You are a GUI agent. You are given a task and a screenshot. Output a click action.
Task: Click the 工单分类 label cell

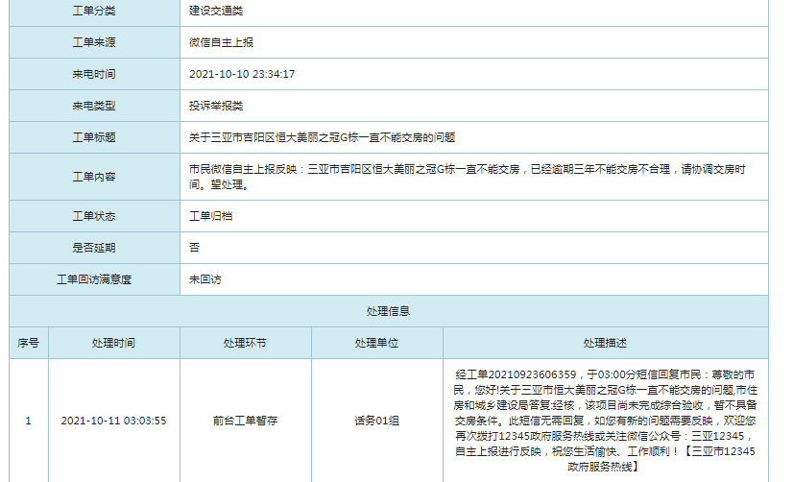pyautogui.click(x=94, y=11)
